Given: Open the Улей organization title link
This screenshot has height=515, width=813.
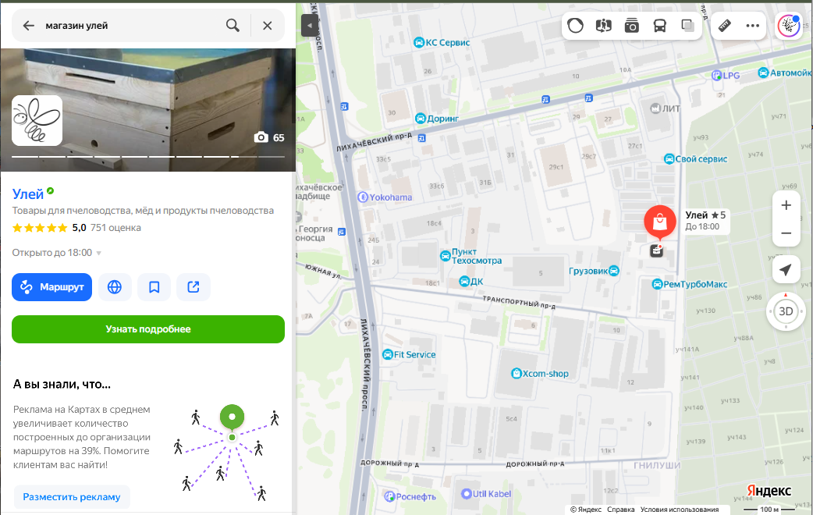Looking at the screenshot, I should click(28, 194).
